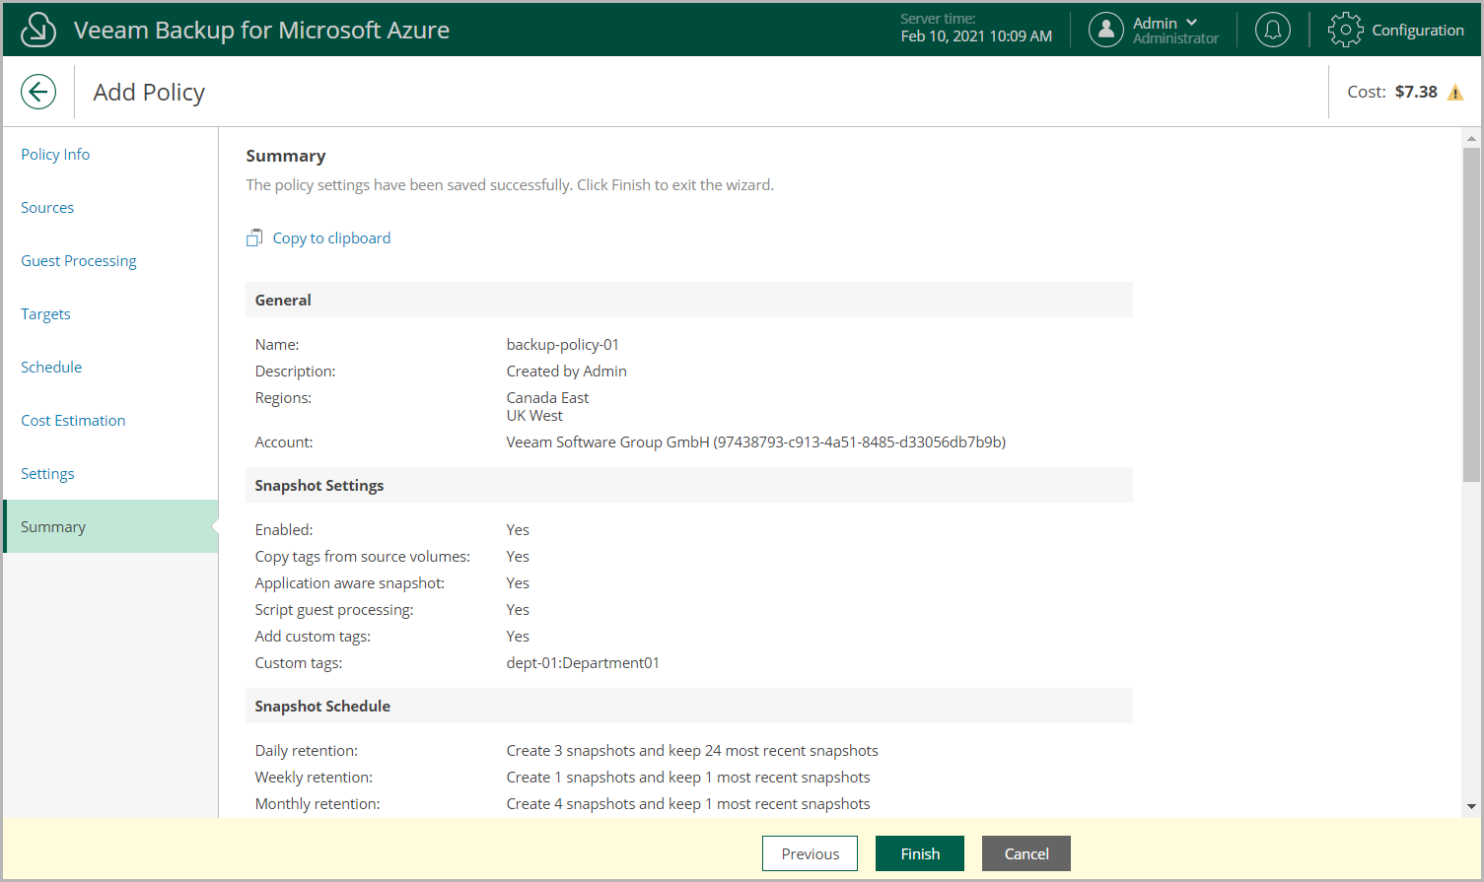
Task: Click the scrollbar up arrow
Action: pyautogui.click(x=1471, y=138)
